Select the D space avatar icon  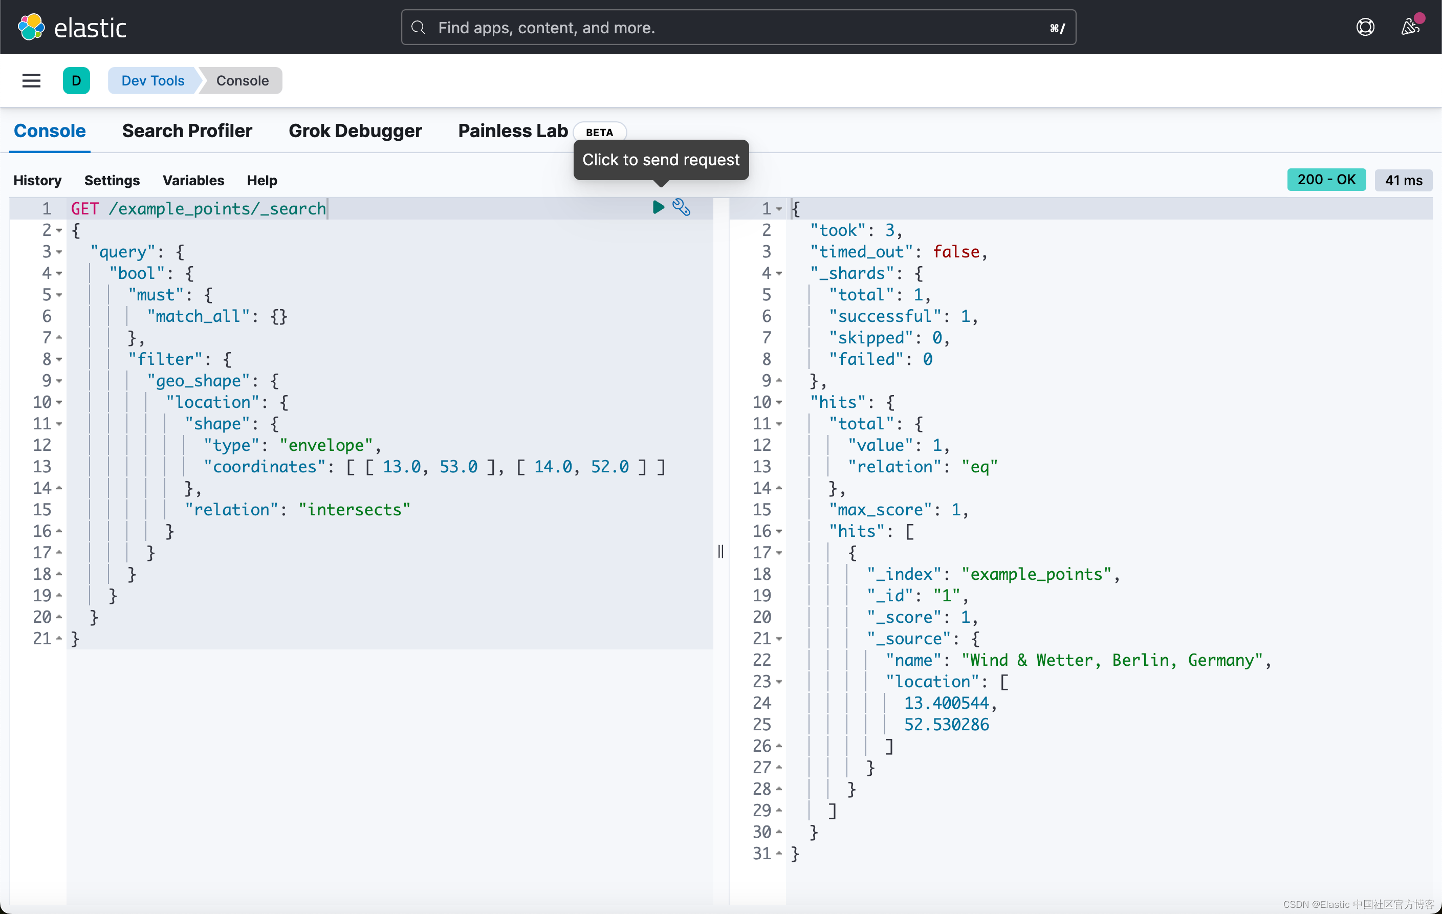[77, 80]
